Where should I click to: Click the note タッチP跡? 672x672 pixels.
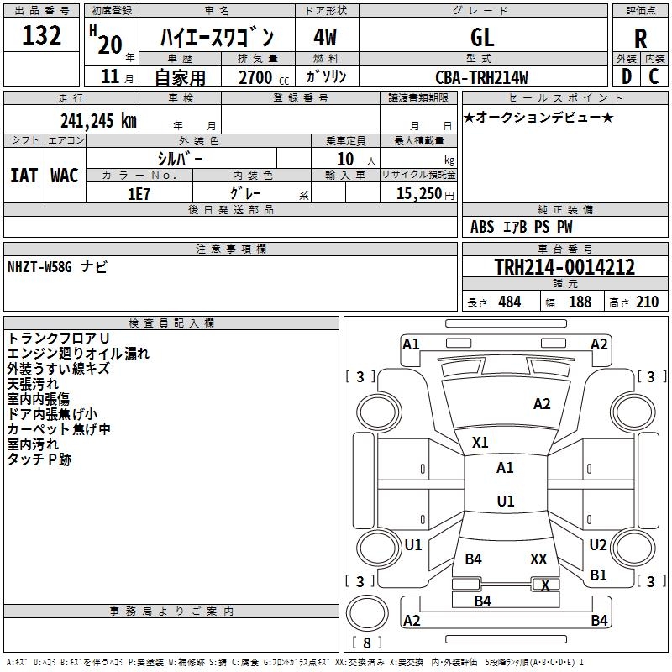(39, 459)
